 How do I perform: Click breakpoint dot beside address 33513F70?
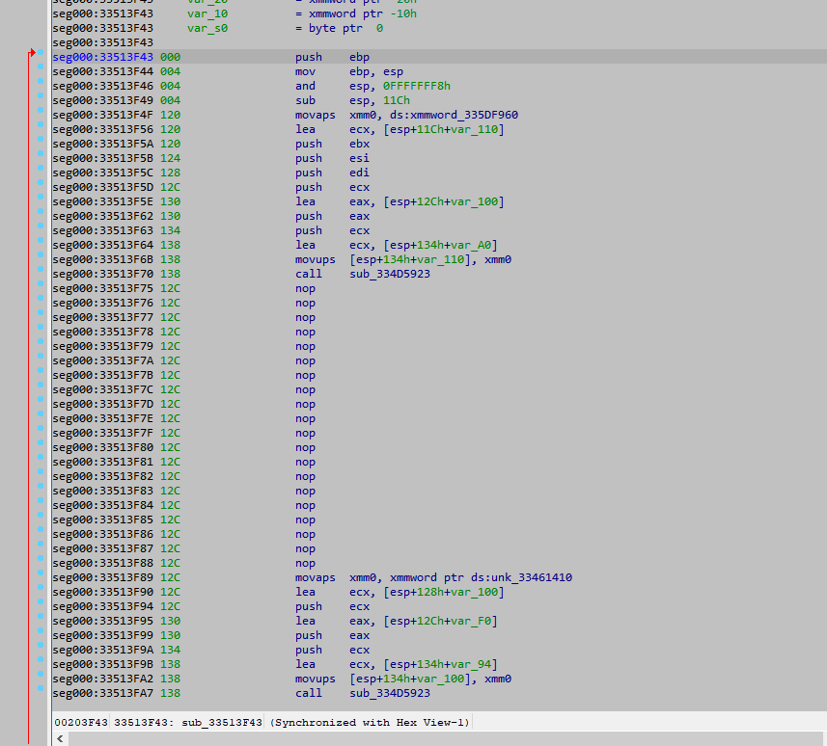click(x=41, y=269)
